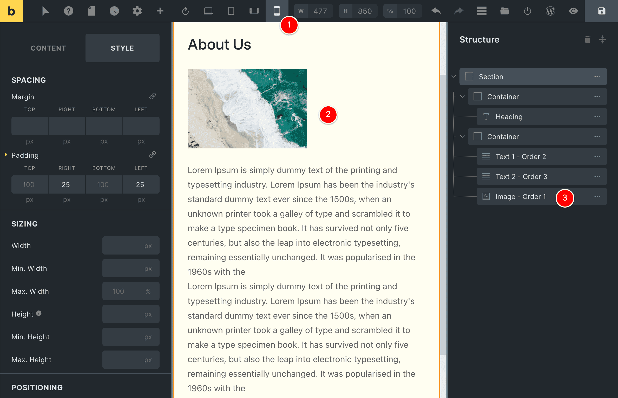This screenshot has width=618, height=398.
Task: Click the Margin LEFT input field
Action: coord(141,126)
